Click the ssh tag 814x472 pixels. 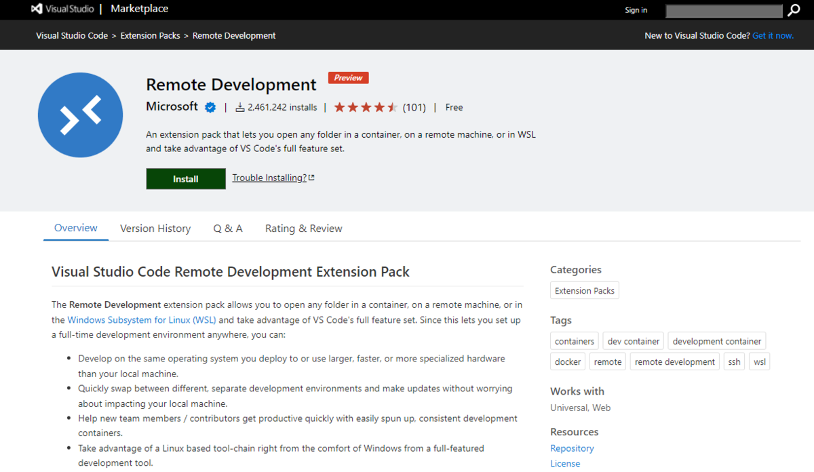point(735,361)
